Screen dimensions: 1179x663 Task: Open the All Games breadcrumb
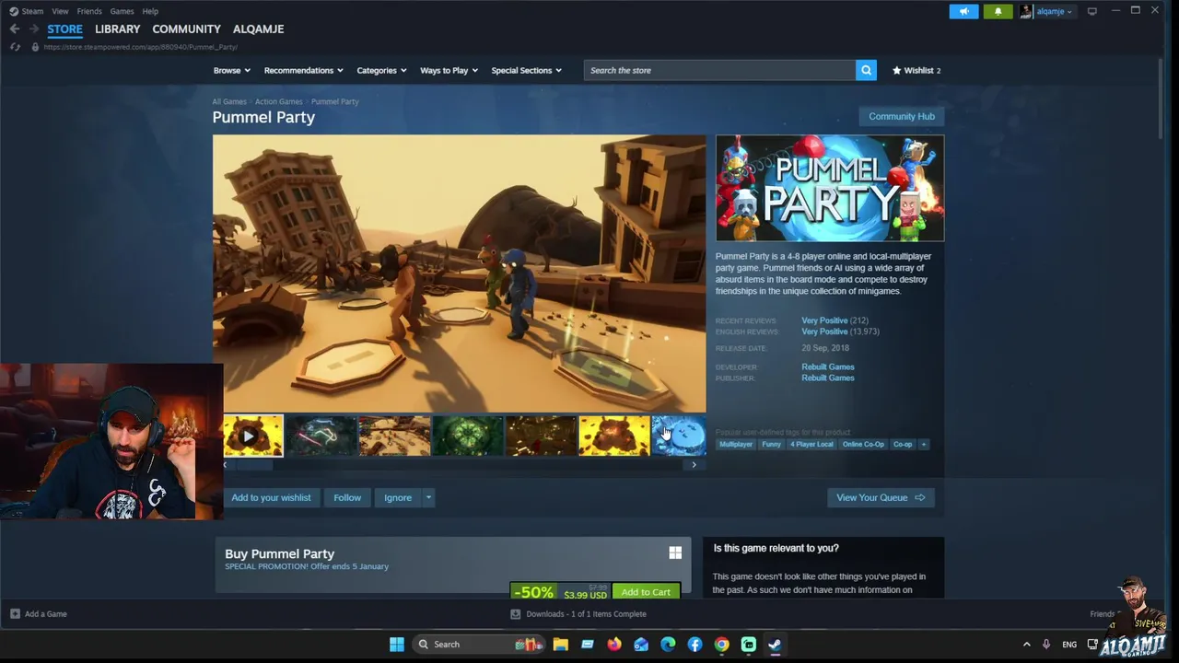tap(229, 101)
